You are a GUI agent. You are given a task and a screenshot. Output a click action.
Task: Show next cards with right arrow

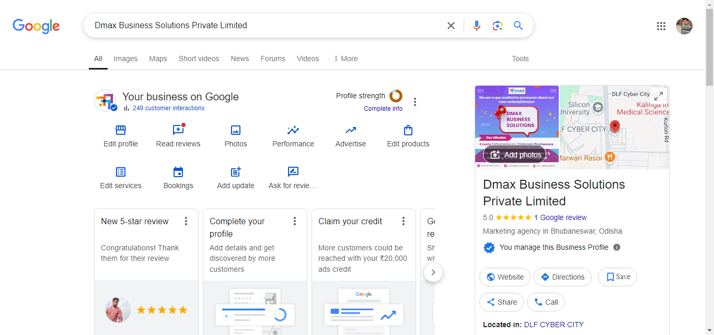click(433, 272)
